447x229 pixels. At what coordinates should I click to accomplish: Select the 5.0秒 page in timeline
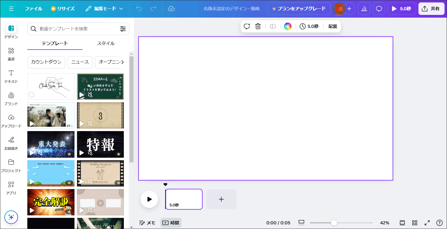pos(184,199)
